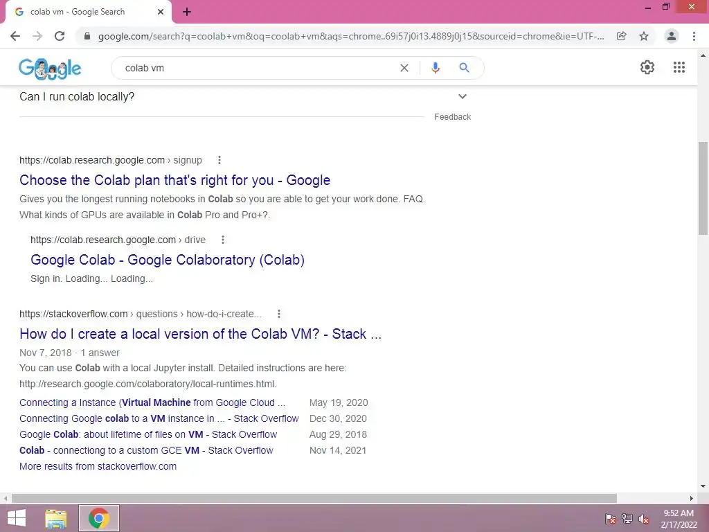Open options for the stackoverflow result
The height and width of the screenshot is (532, 709).
point(279,314)
